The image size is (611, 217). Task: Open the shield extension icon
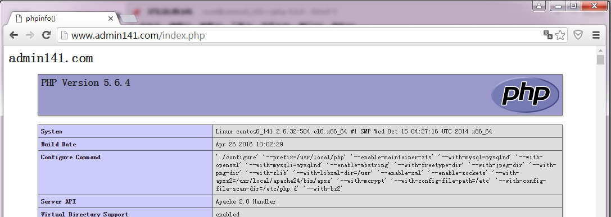point(578,35)
